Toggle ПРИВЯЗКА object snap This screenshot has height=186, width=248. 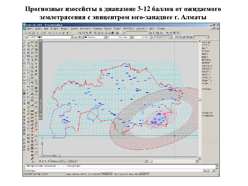click(107, 174)
